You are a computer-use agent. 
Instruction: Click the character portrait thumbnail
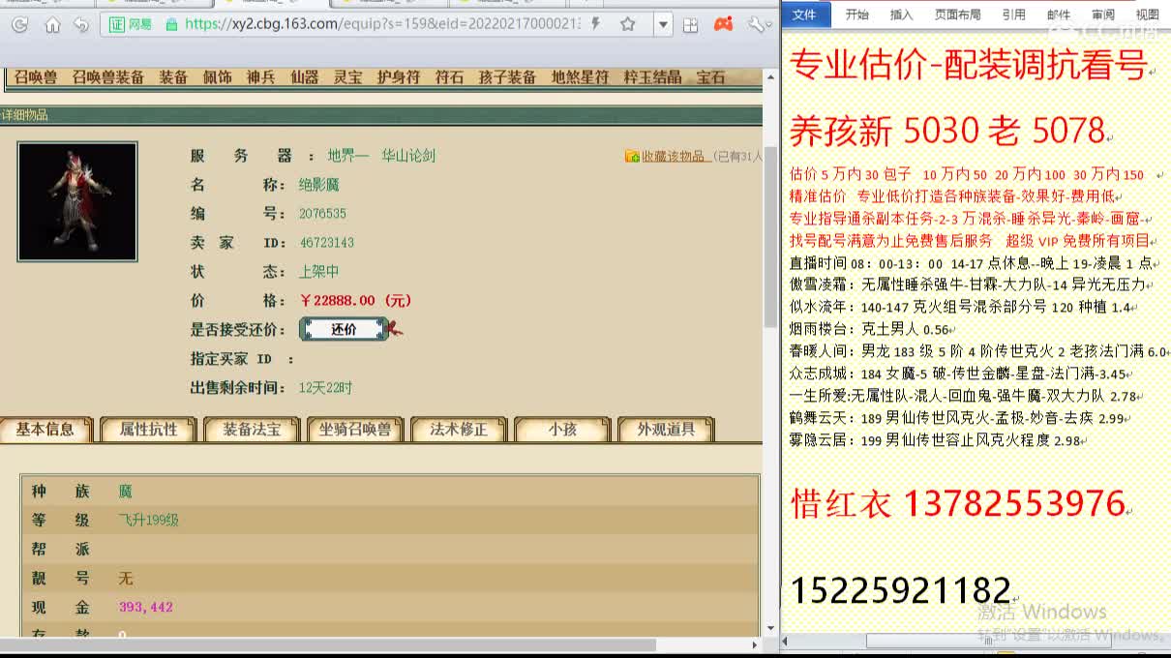(77, 201)
